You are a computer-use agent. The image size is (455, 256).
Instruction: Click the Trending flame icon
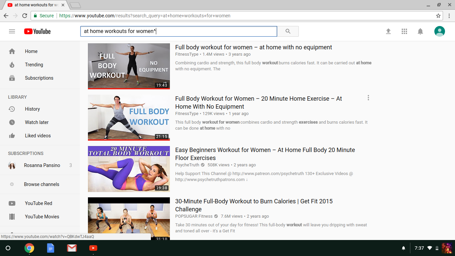(12, 65)
